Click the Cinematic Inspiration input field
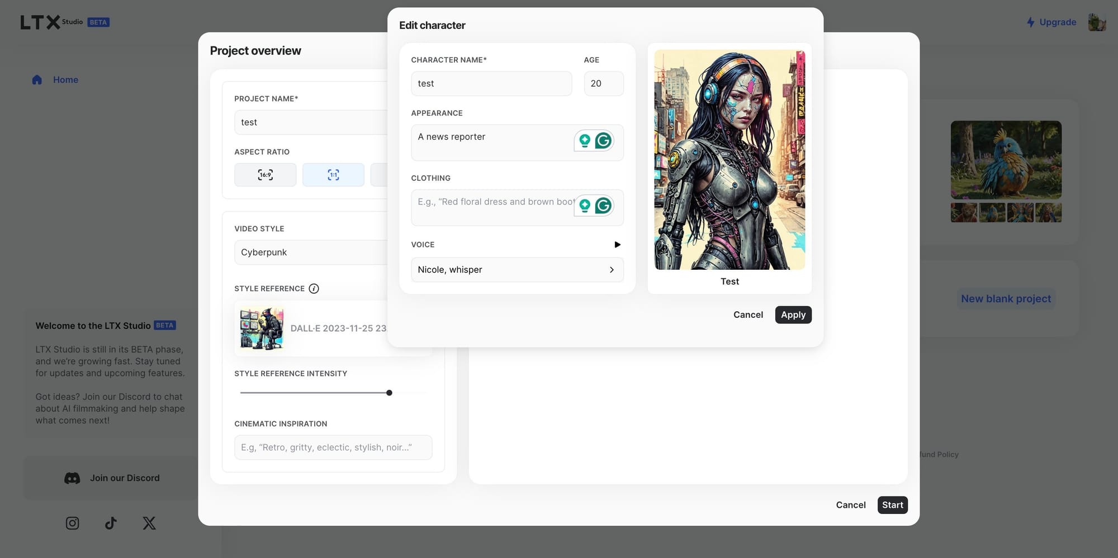The height and width of the screenshot is (558, 1118). point(333,447)
